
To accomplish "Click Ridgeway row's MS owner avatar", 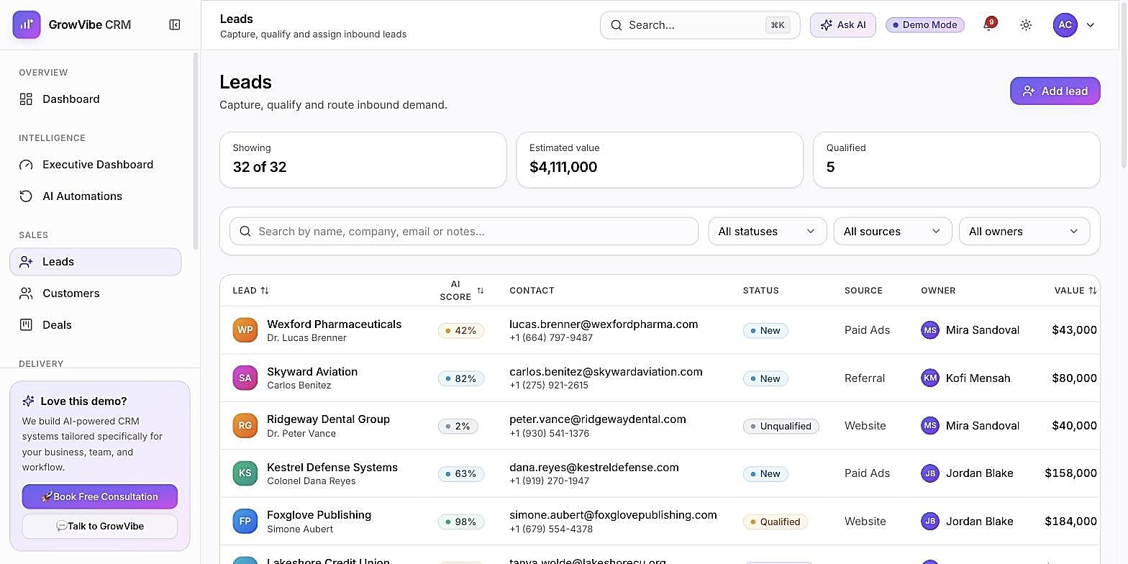I will pos(930,425).
